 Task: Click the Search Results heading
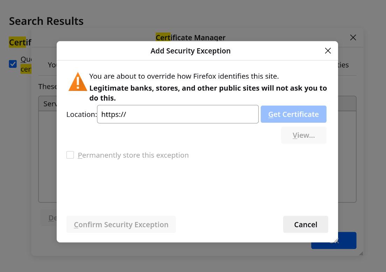pyautogui.click(x=46, y=21)
